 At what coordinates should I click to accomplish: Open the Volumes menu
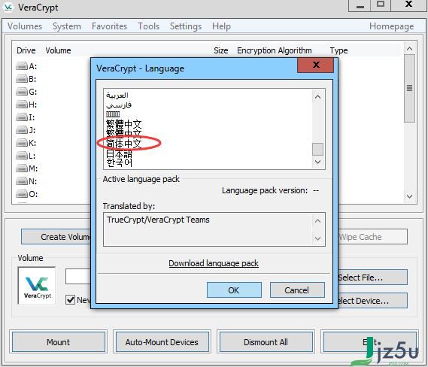25,26
